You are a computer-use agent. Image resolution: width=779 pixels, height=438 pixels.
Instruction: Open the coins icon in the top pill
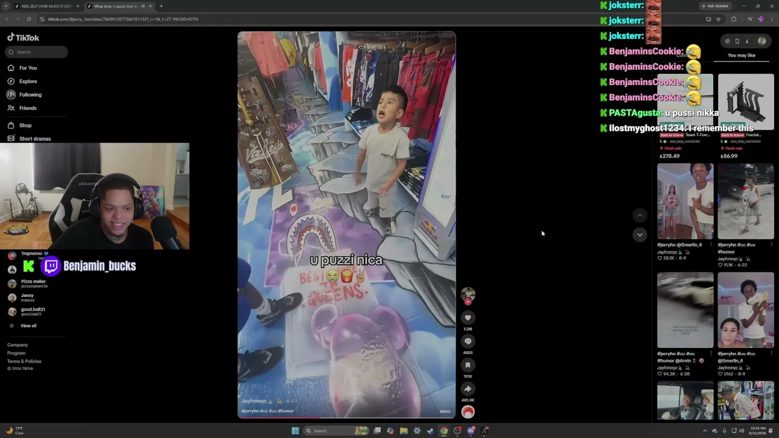[727, 41]
